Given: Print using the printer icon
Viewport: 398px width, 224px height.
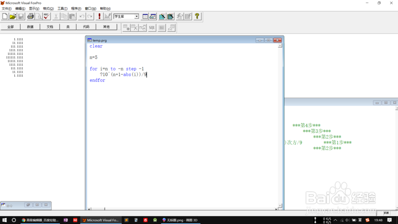Looking at the screenshot, I should pyautogui.click(x=31, y=16).
